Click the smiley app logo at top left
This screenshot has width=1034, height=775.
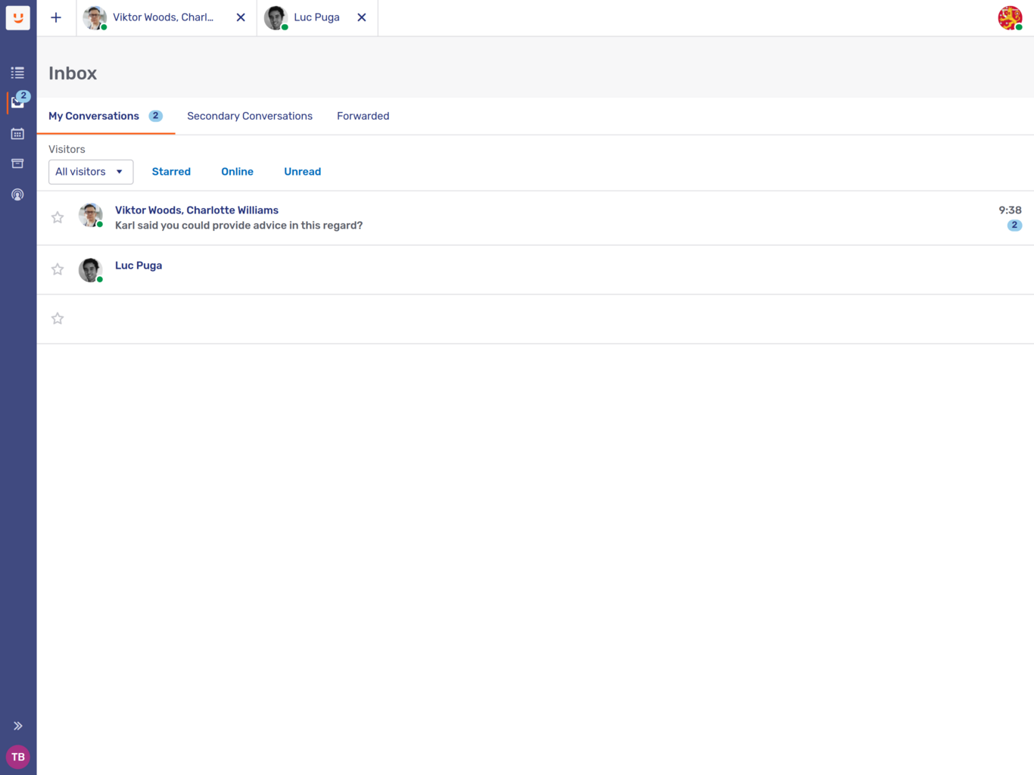pyautogui.click(x=17, y=17)
